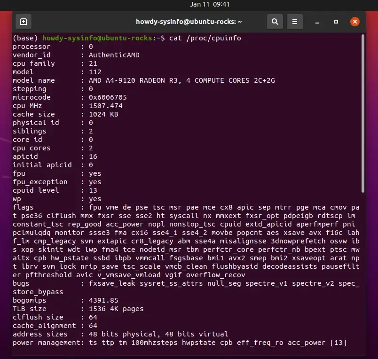The width and height of the screenshot is (378, 359).
Task: Minimize the terminal window
Action: coord(317,22)
